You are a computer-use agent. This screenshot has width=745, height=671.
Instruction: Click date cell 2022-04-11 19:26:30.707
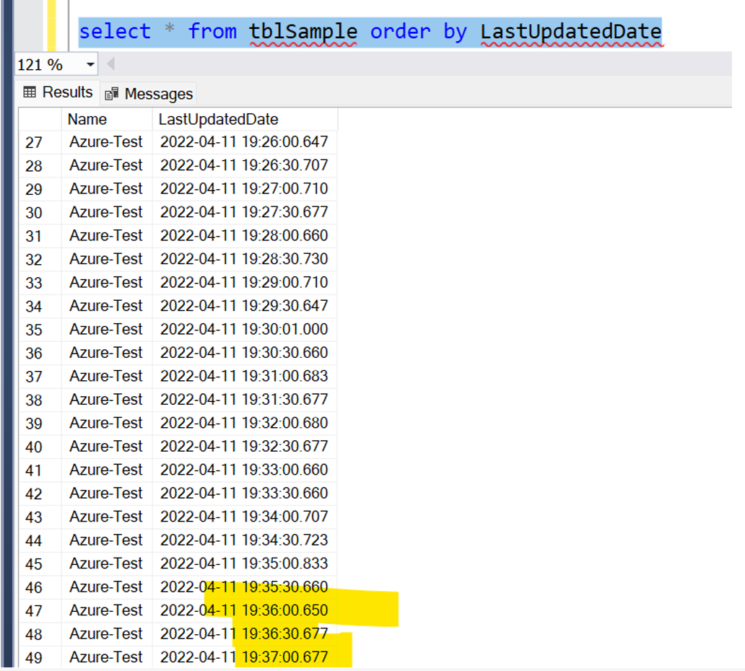click(245, 165)
